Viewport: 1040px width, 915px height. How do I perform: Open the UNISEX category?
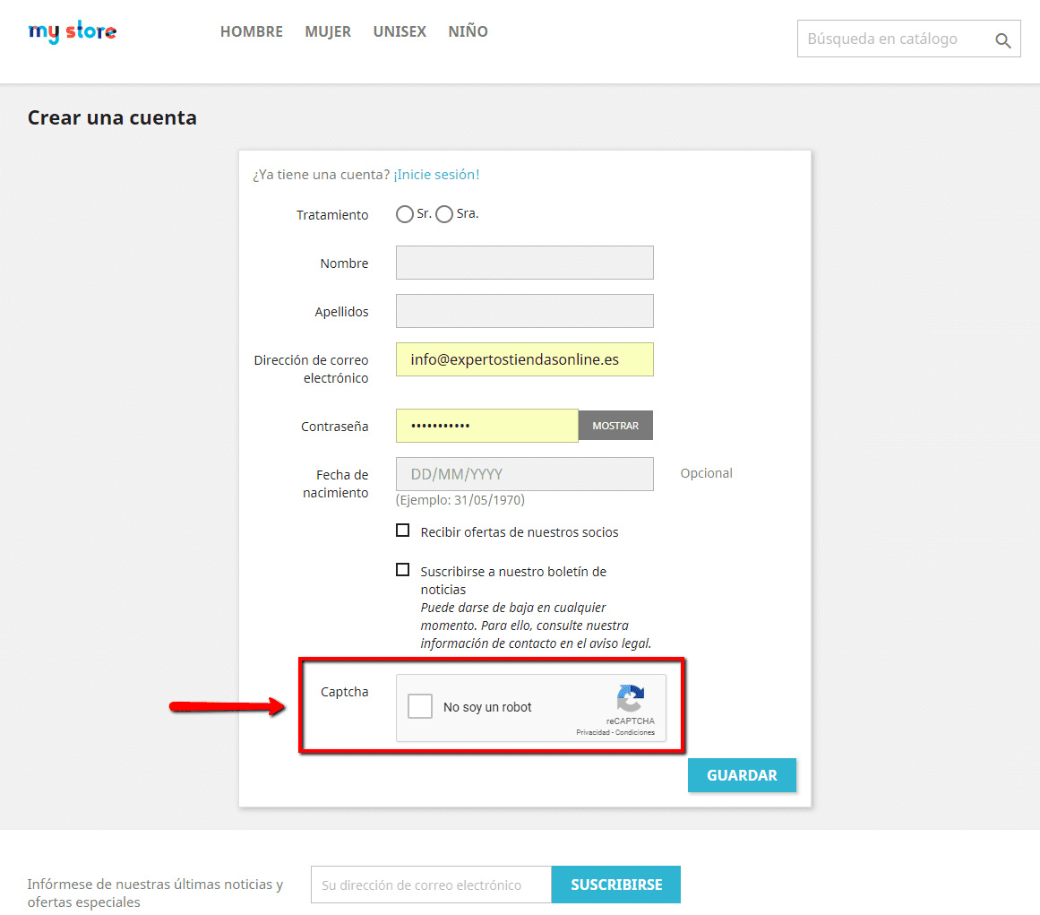coord(400,31)
